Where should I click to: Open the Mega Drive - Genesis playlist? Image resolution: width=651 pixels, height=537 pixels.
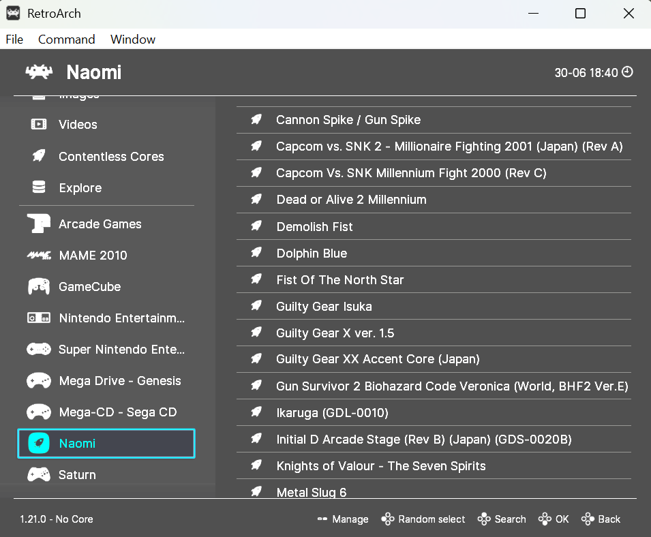[106, 380]
